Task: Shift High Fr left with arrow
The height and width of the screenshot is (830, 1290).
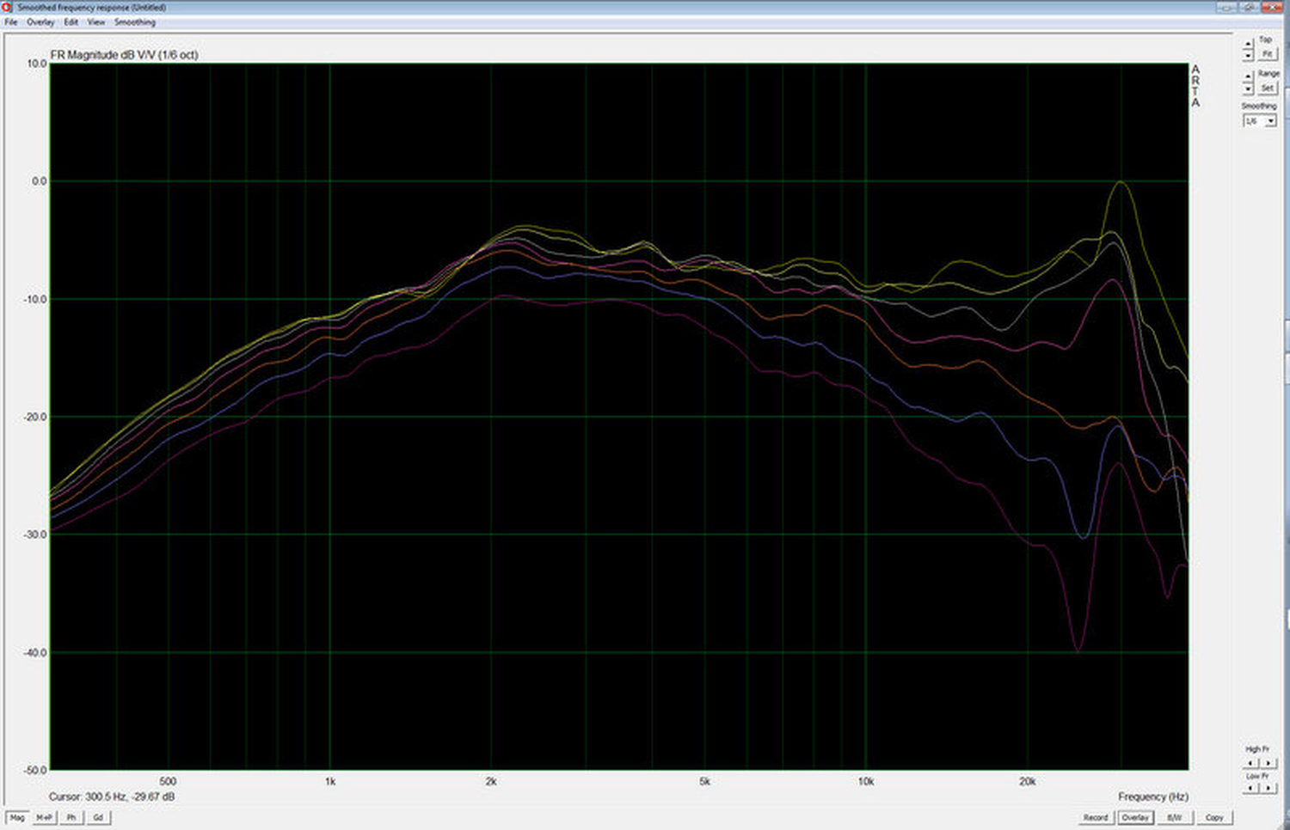Action: [x=1251, y=763]
